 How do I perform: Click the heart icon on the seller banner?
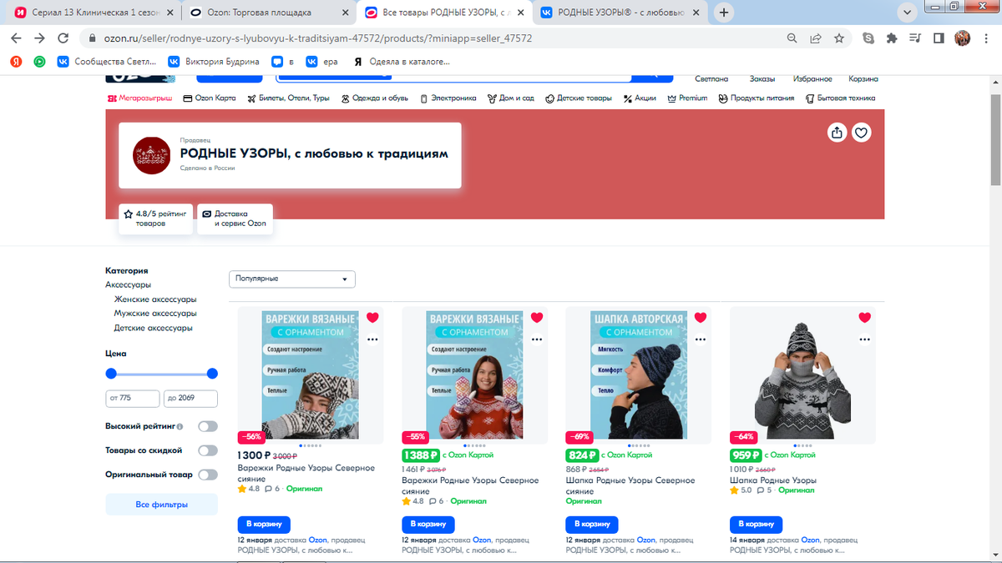point(862,133)
